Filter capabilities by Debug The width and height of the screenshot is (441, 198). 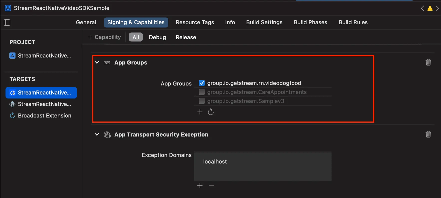click(x=157, y=37)
